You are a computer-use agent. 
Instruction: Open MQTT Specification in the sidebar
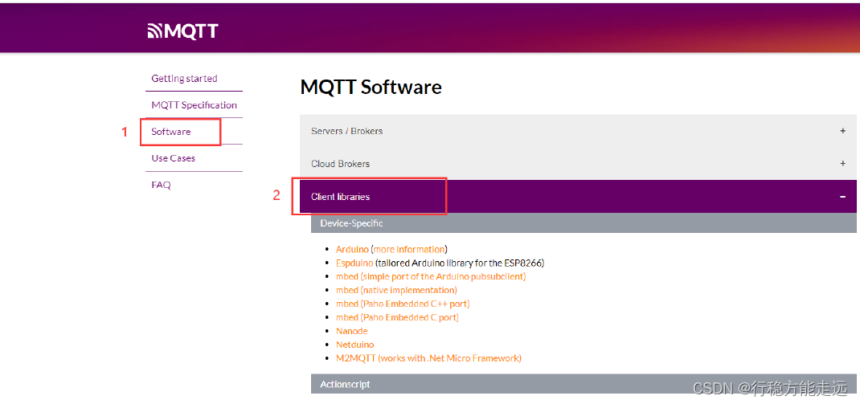click(x=195, y=104)
